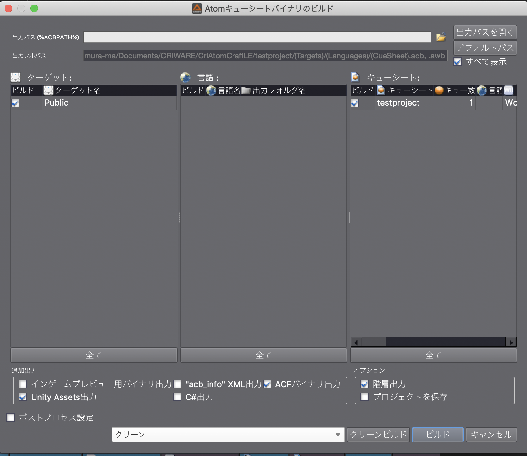Click the output path input field
Screen dimensions: 527x456
coord(257,37)
